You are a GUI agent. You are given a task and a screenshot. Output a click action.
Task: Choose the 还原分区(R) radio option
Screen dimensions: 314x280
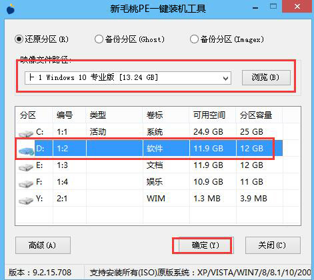41,39
